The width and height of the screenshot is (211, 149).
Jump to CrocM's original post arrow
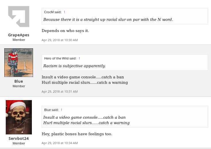point(65,12)
